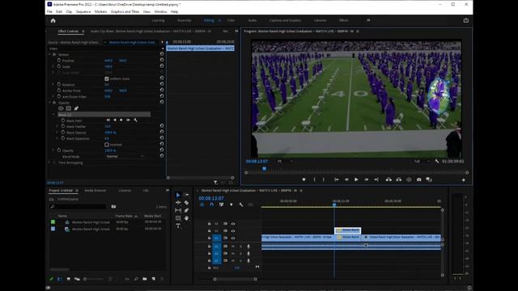This screenshot has height=291, width=518.
Task: Click the Project panel search field
Action: click(79, 207)
